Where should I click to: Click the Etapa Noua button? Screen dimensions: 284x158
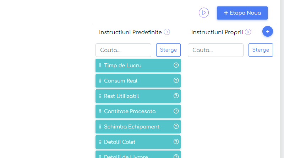[242, 13]
